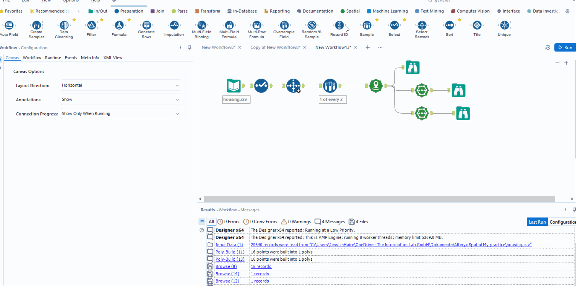Open the workflow history clock icon
576x286 pixels.
(x=548, y=47)
